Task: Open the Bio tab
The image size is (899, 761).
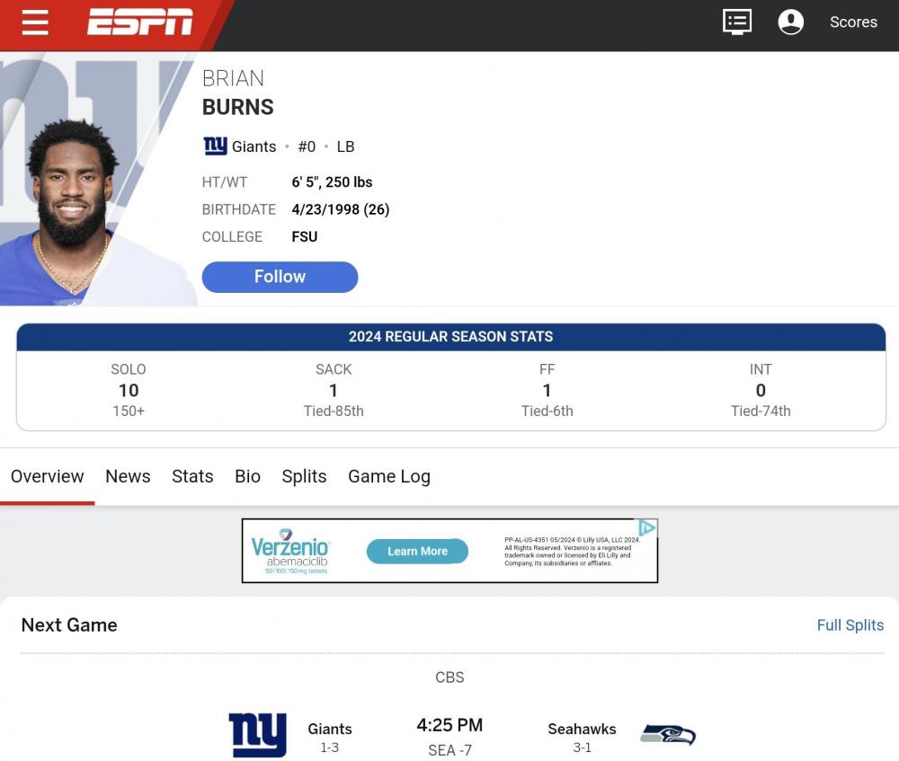Action: 247,476
